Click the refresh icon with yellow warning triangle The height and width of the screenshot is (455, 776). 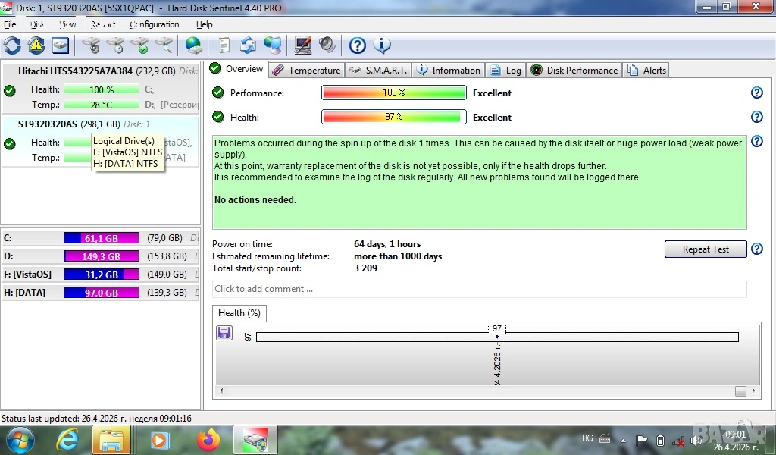click(36, 45)
